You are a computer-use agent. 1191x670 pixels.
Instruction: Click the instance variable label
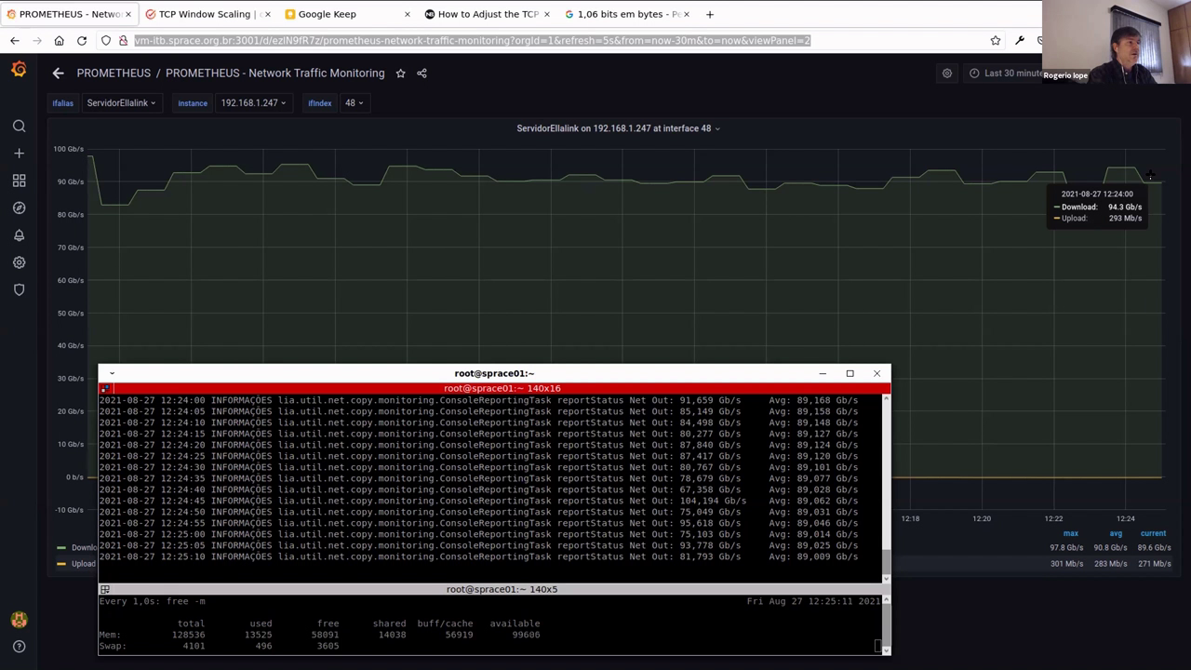[x=193, y=103]
